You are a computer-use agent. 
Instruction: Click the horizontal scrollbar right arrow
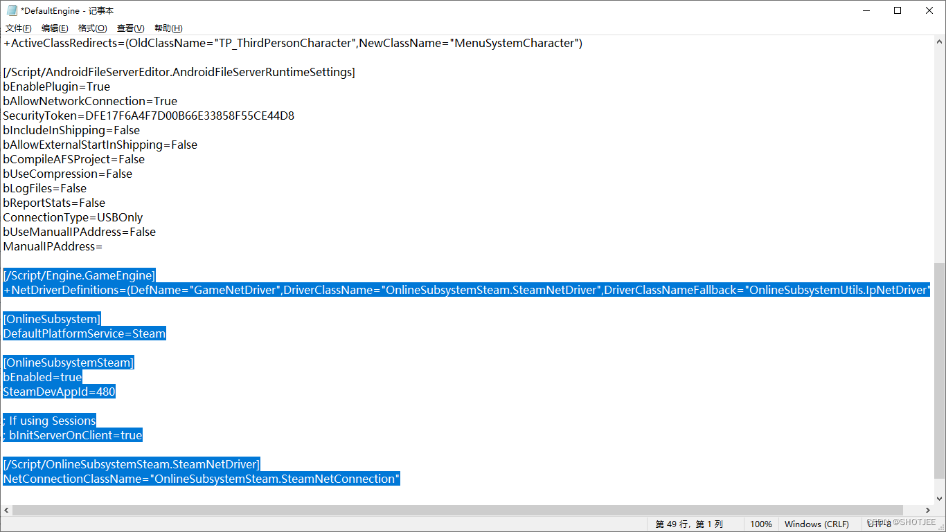(x=927, y=510)
